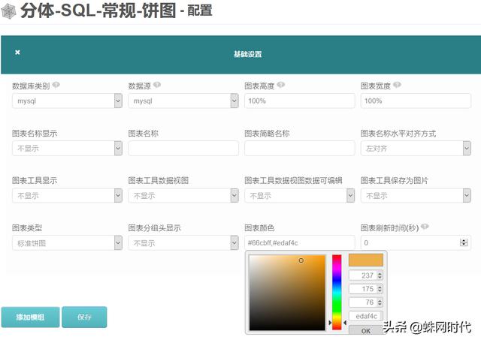The image size is (481, 343).
Task: Open the 图表工具保存为图片 dropdown
Action: 416,195
